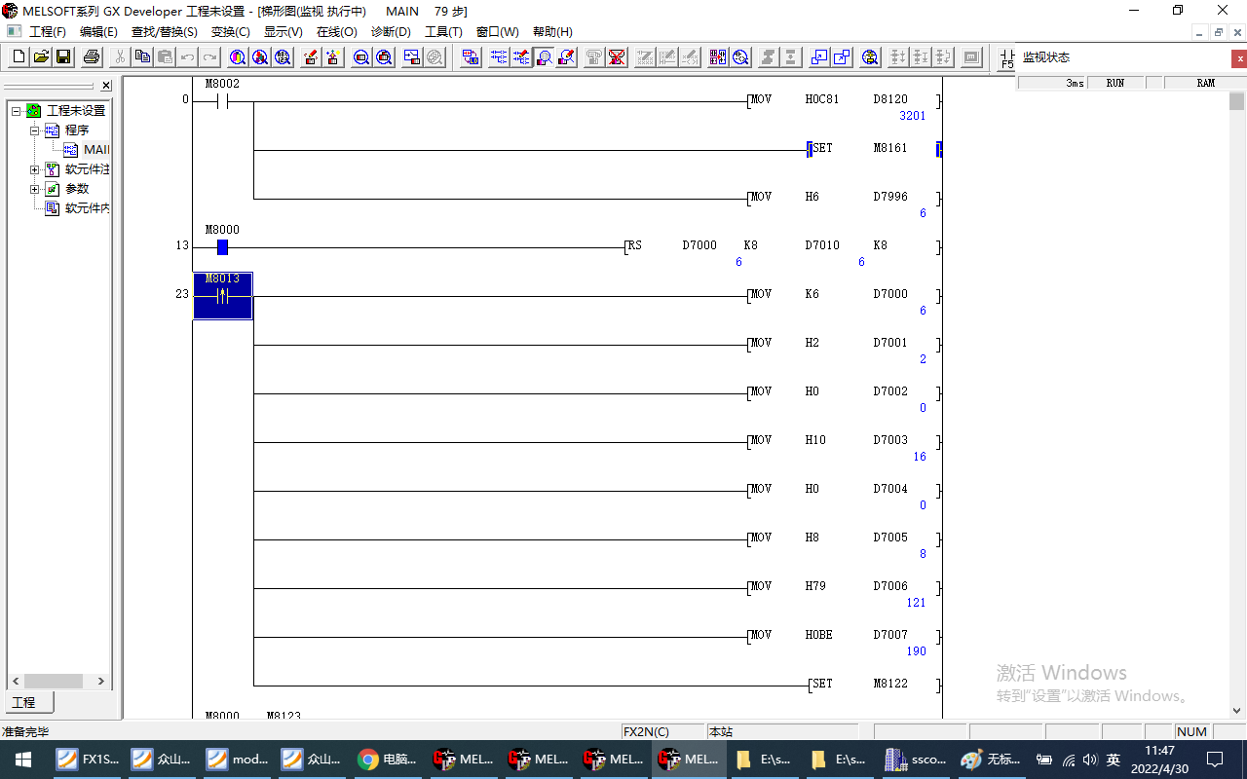Click the Copy toolbar icon

point(143,57)
